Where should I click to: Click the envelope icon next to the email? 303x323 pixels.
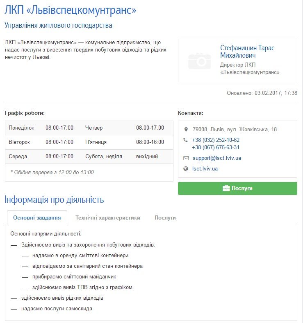coord(186,158)
